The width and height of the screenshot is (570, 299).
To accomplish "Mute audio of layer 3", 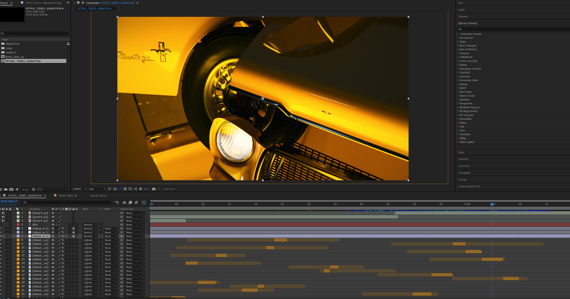I will (x=3, y=221).
